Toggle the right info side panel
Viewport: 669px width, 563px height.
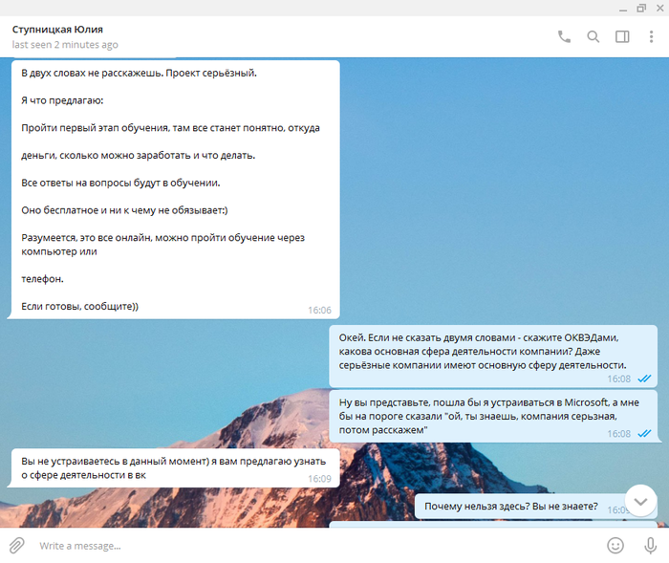[x=622, y=37]
